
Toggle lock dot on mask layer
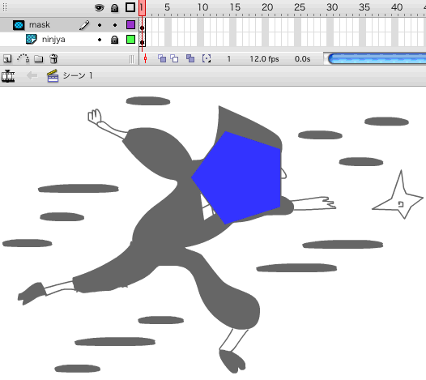click(x=115, y=25)
